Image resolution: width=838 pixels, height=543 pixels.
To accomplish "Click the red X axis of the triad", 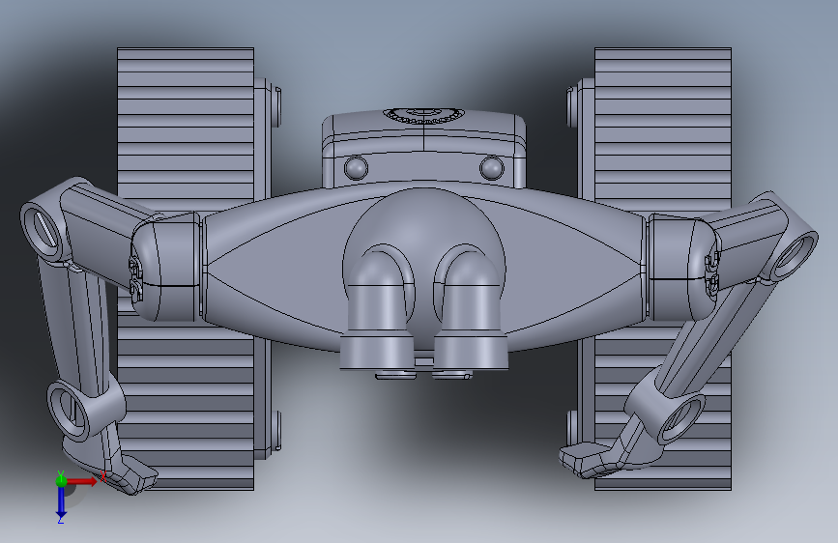I will [81, 481].
